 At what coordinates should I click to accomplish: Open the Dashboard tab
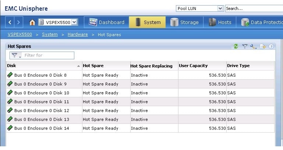coord(106,22)
